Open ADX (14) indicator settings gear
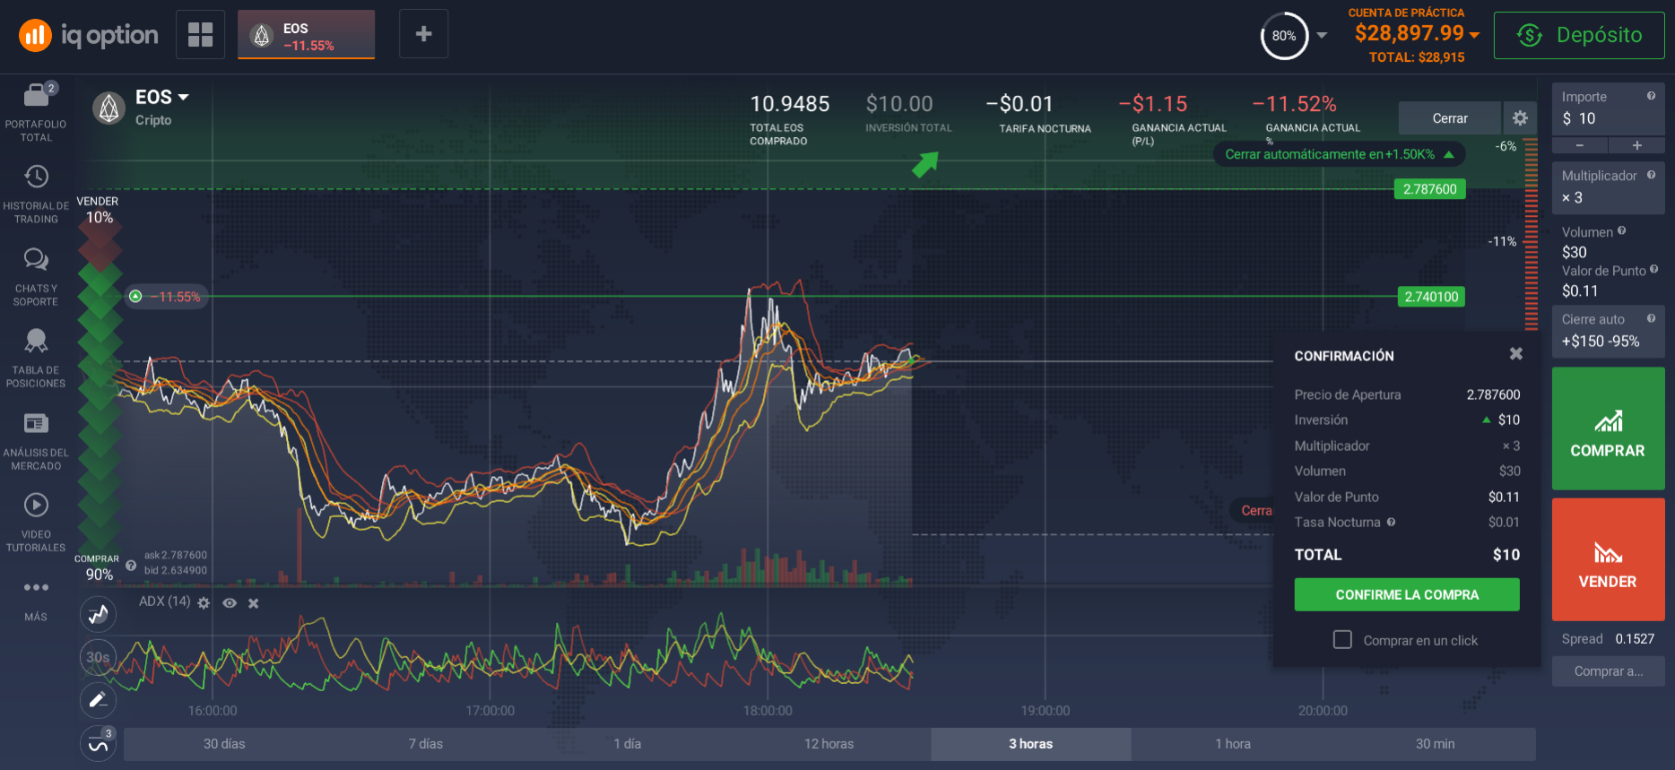The width and height of the screenshot is (1675, 770). click(204, 602)
